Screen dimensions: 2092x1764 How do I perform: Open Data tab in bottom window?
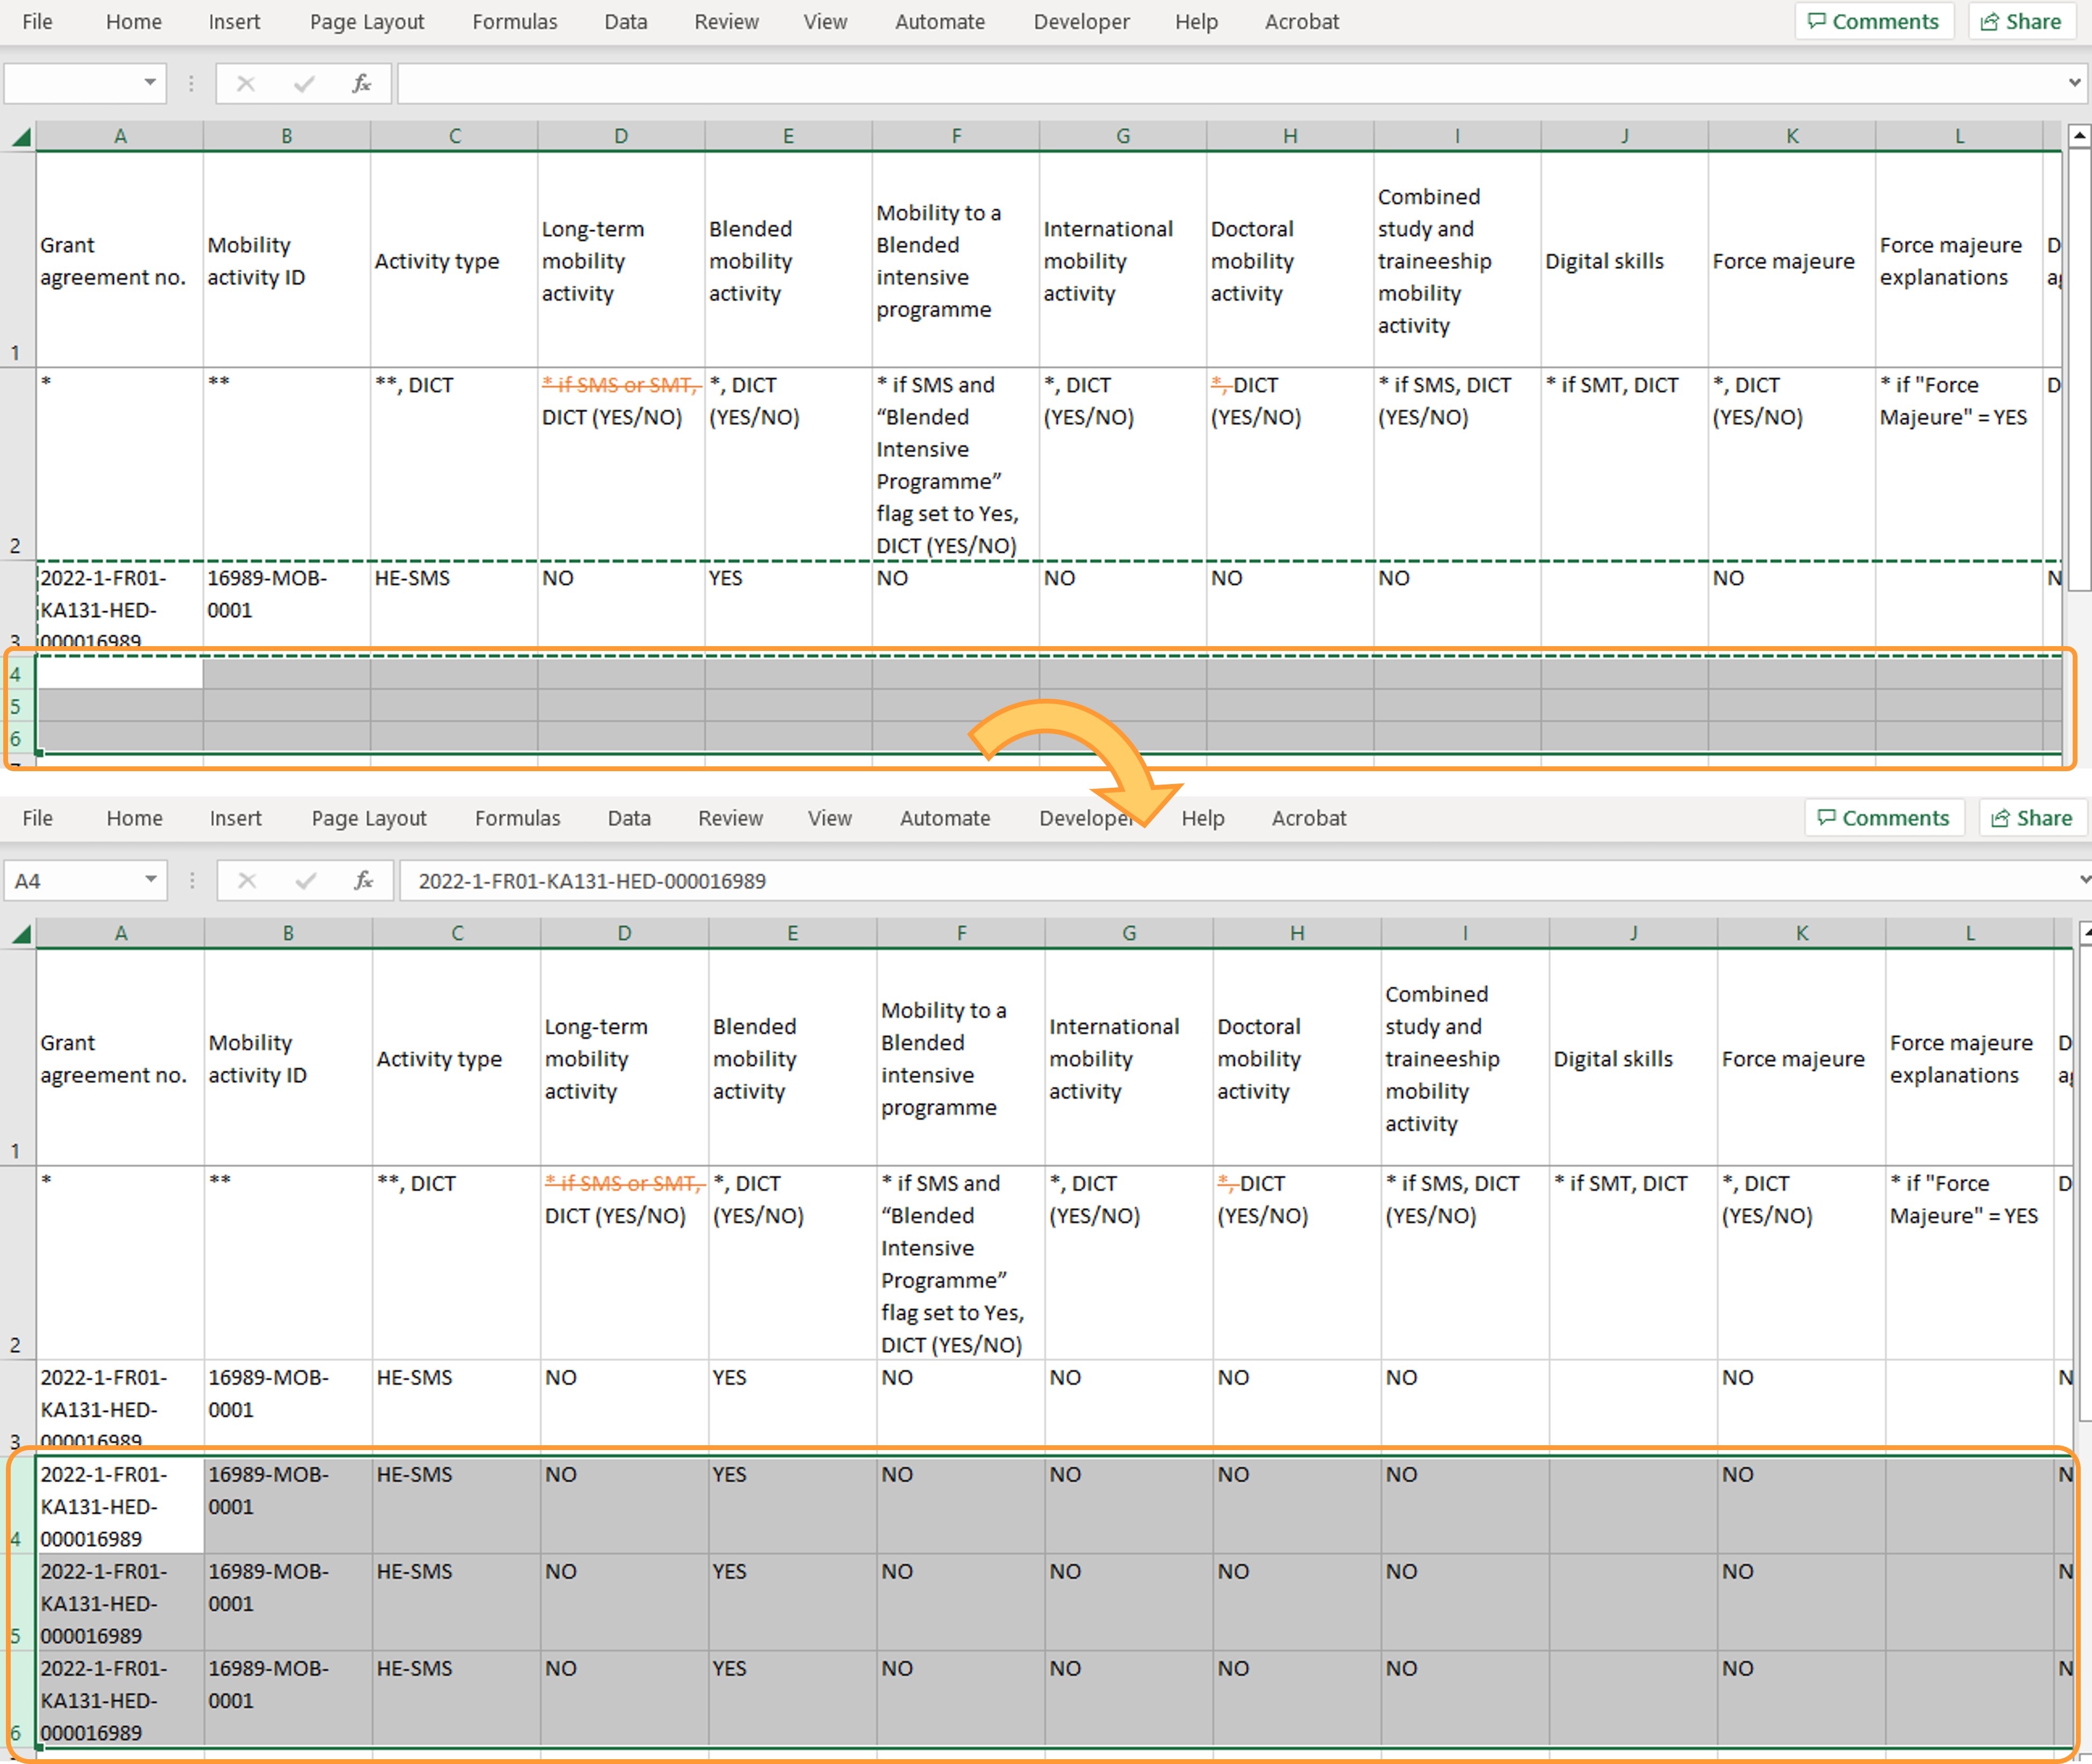point(629,818)
